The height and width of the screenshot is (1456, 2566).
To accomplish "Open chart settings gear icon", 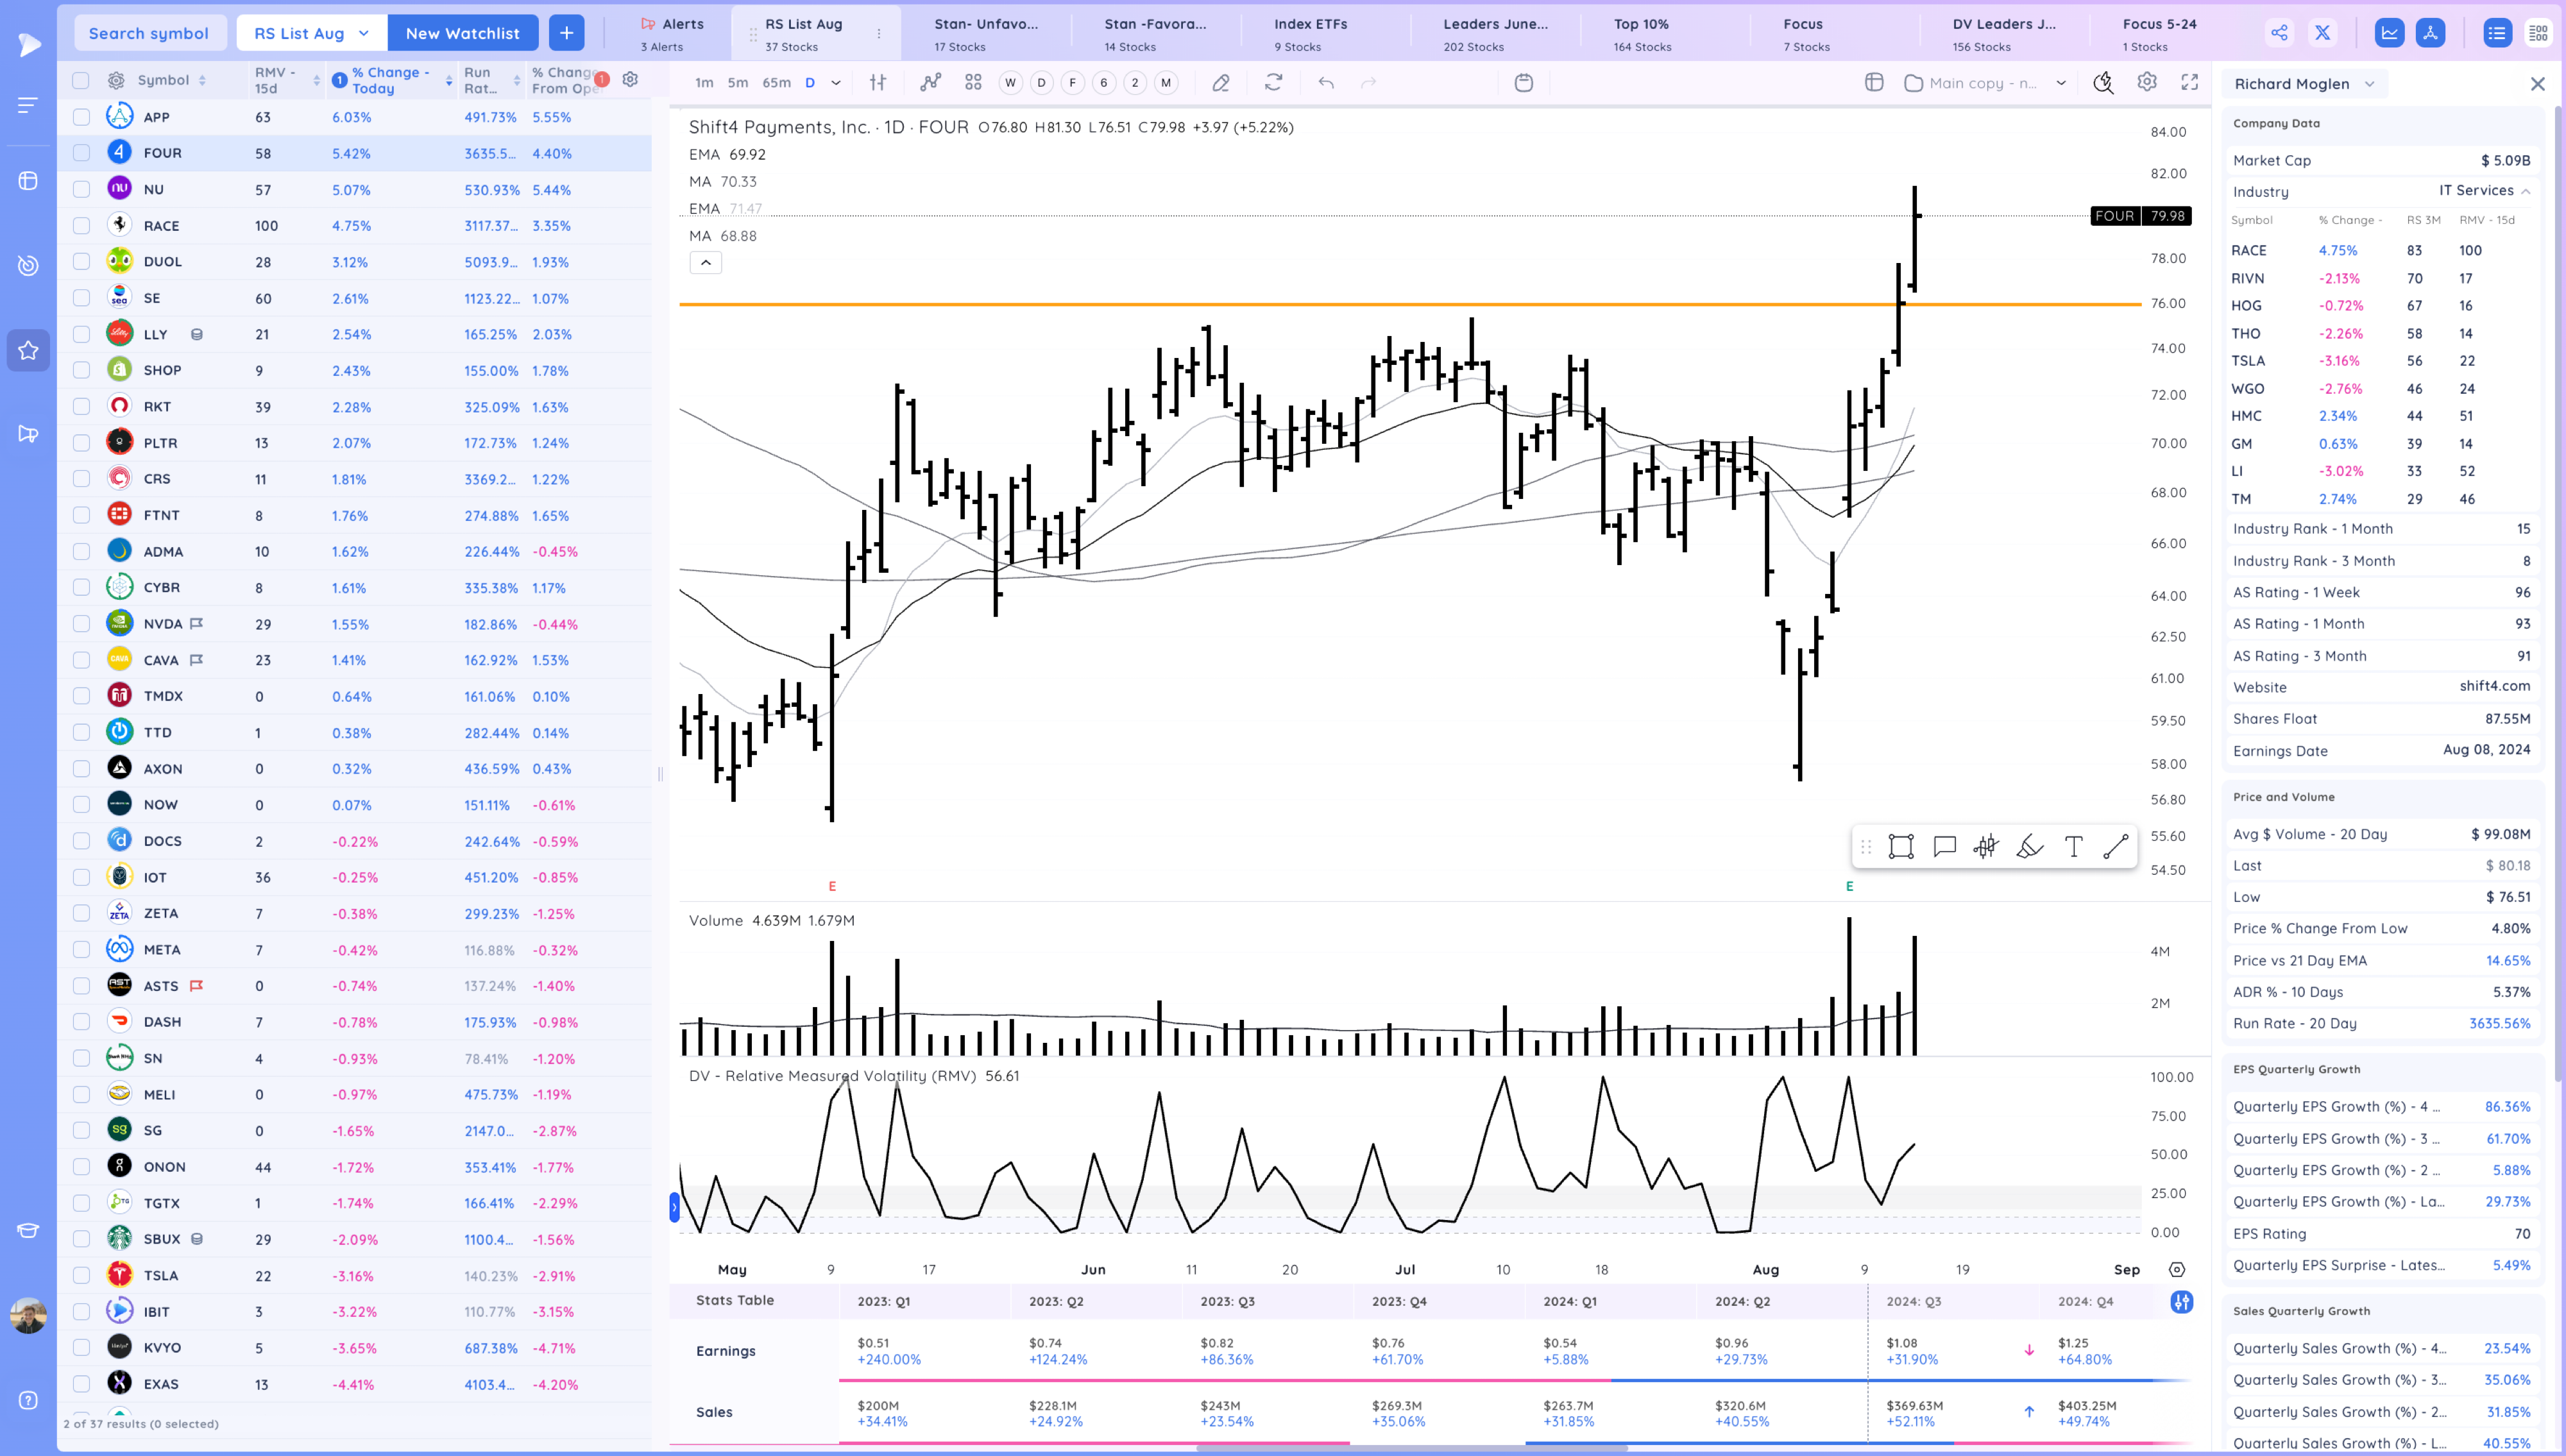I will tap(2147, 83).
